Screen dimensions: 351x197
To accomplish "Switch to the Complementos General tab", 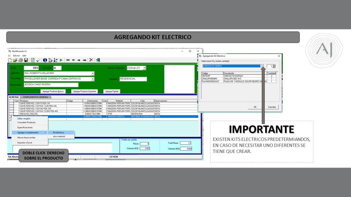I will point(36,97).
